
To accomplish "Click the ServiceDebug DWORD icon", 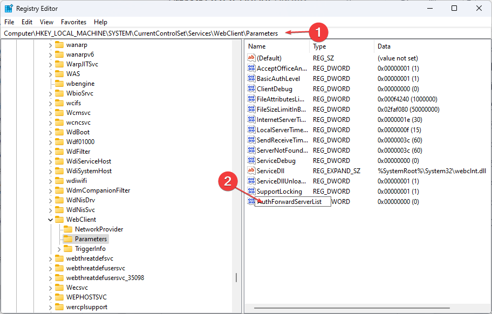I will 251,160.
